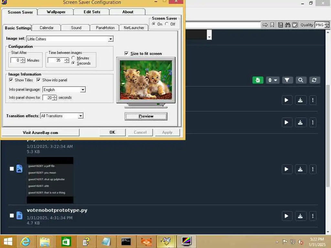This screenshot has height=248, width=331.
Task: Switch to the PanaMotion tab
Action: pos(105,28)
